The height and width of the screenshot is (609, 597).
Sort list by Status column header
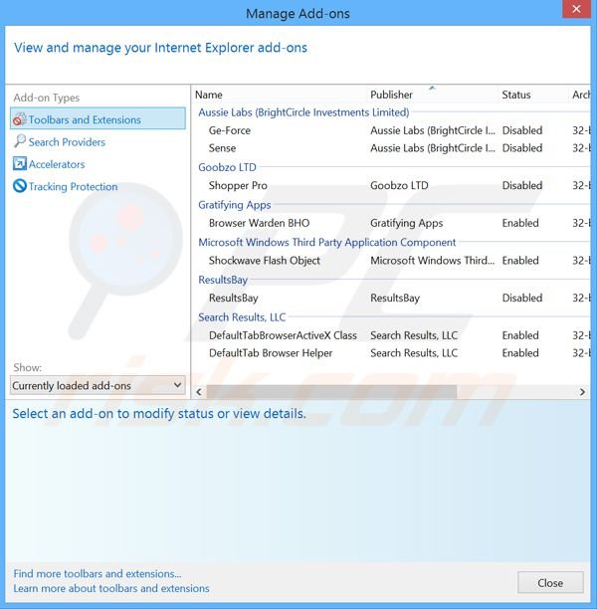tap(533, 95)
